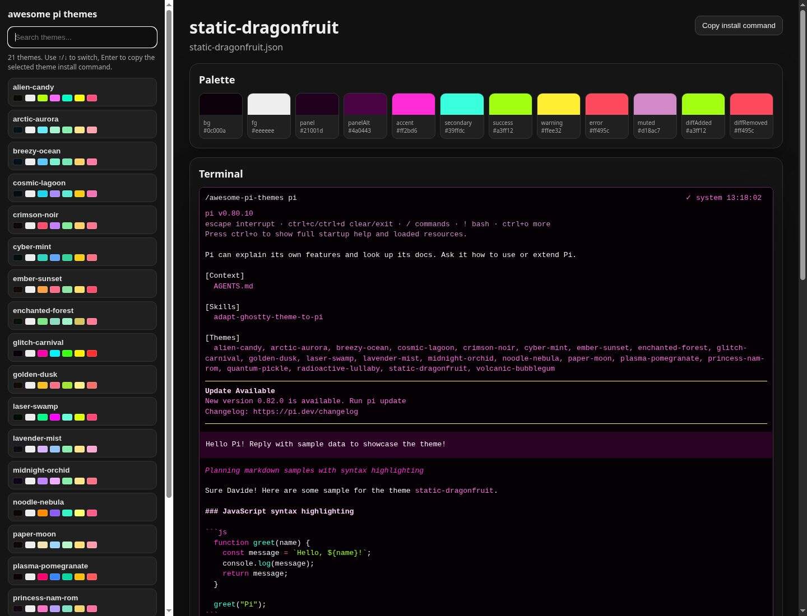Choose the paper-moon sidebar theme card

[82, 539]
